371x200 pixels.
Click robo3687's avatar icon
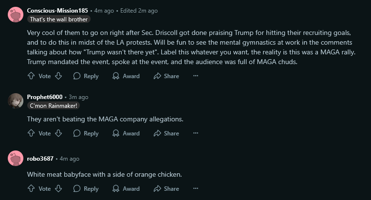tap(16, 158)
